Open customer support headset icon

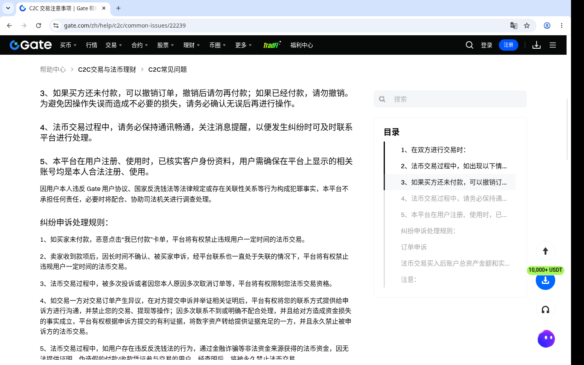click(x=545, y=309)
